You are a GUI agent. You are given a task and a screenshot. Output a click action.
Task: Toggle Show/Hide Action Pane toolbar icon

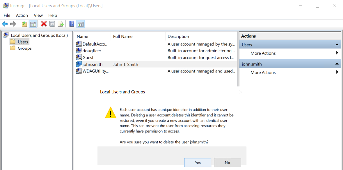(x=81, y=24)
